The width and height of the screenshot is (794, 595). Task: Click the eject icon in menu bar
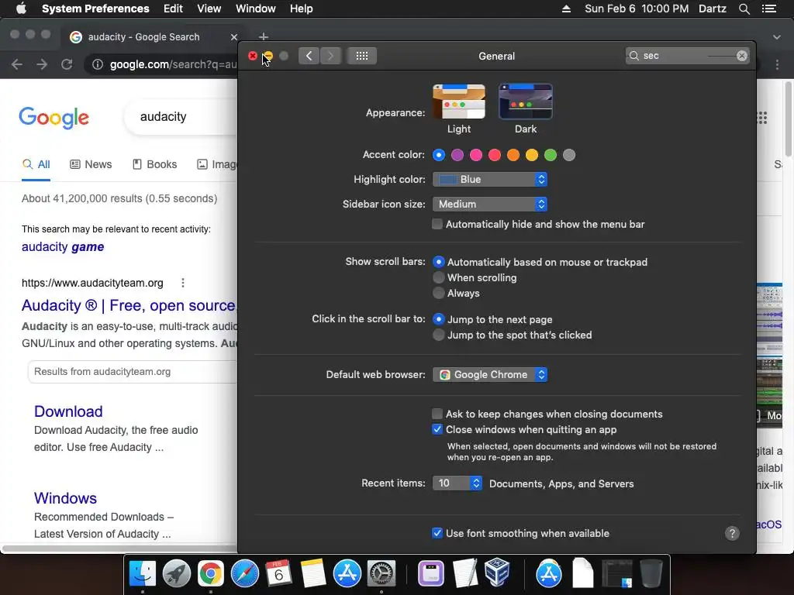566,9
